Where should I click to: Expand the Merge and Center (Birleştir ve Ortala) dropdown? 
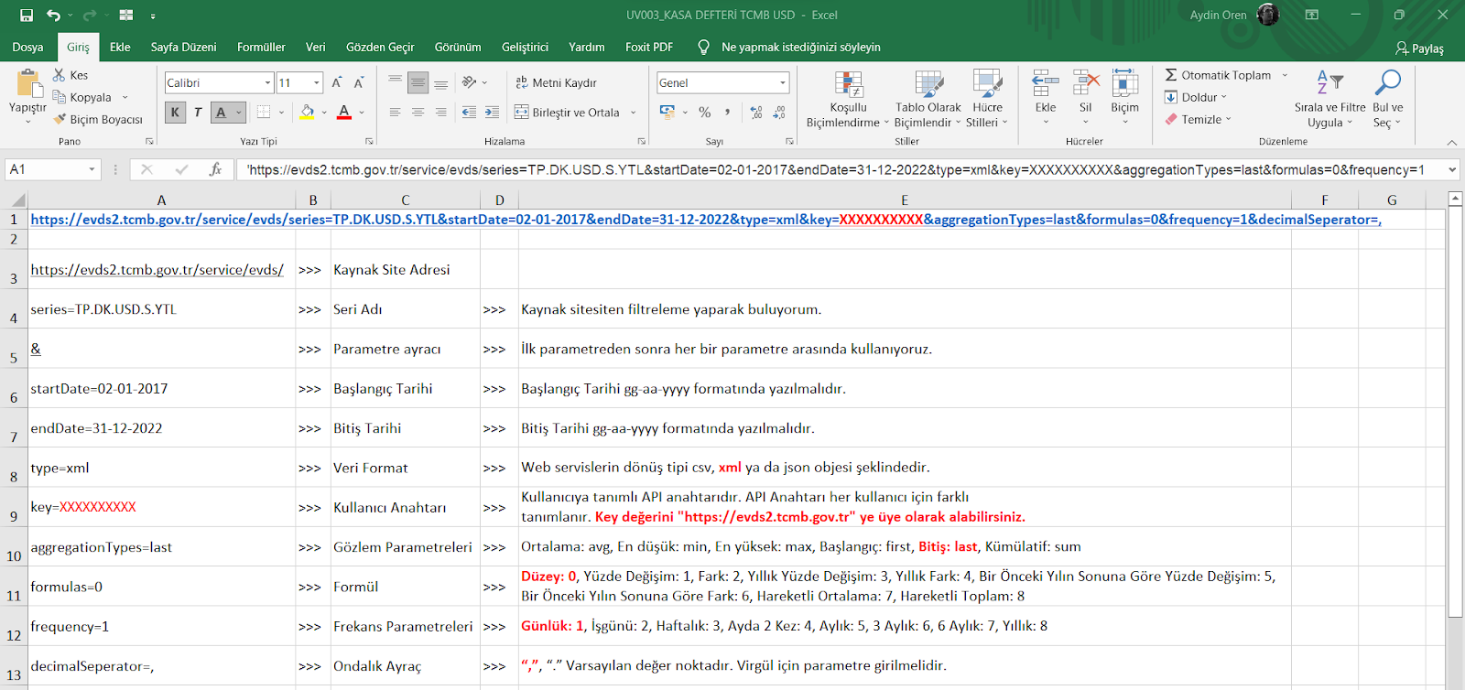[634, 112]
